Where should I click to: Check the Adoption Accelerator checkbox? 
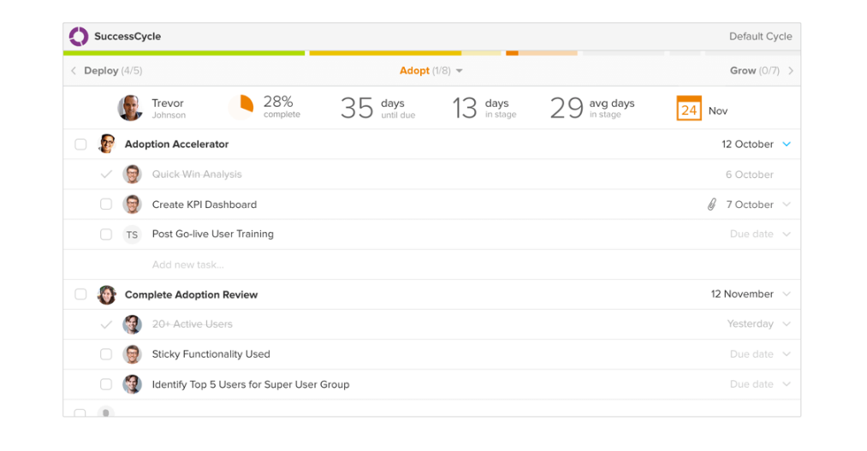(80, 145)
